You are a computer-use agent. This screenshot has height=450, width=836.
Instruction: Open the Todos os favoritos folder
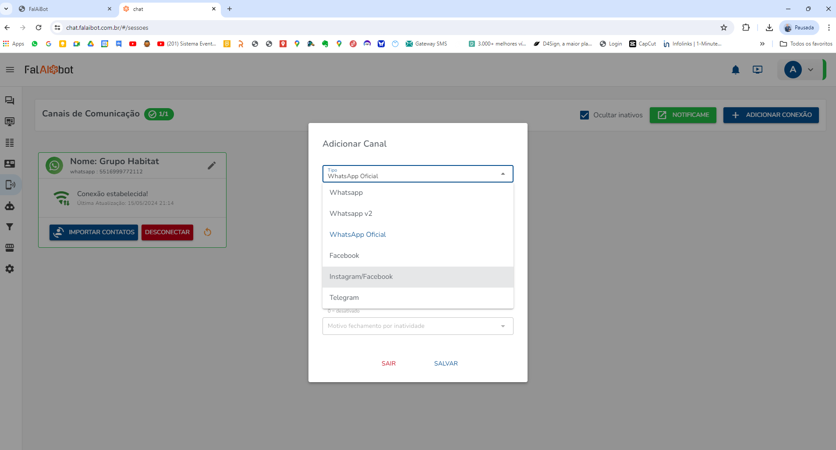coord(806,44)
